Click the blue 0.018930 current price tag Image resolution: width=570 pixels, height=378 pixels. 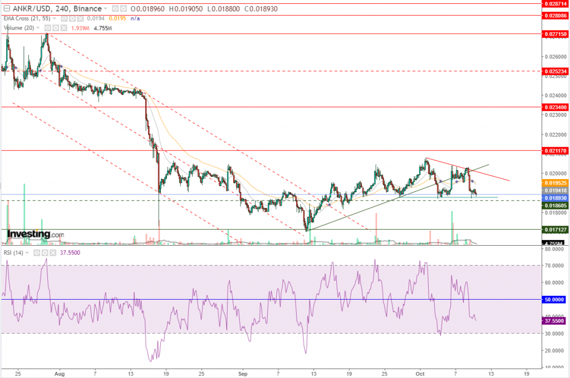tap(555, 198)
